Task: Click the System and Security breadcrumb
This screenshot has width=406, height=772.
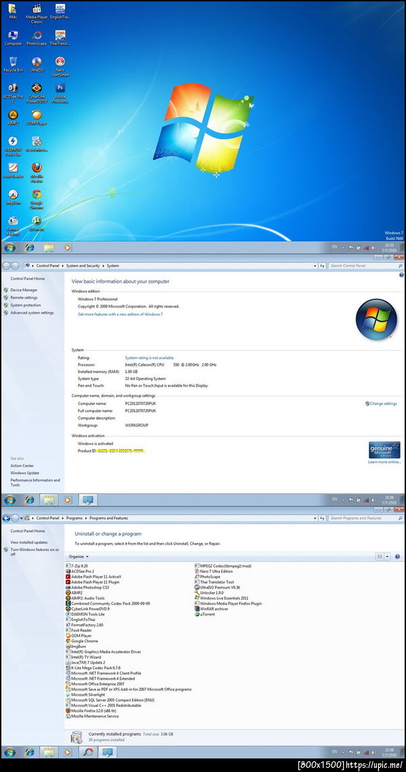Action: point(83,265)
